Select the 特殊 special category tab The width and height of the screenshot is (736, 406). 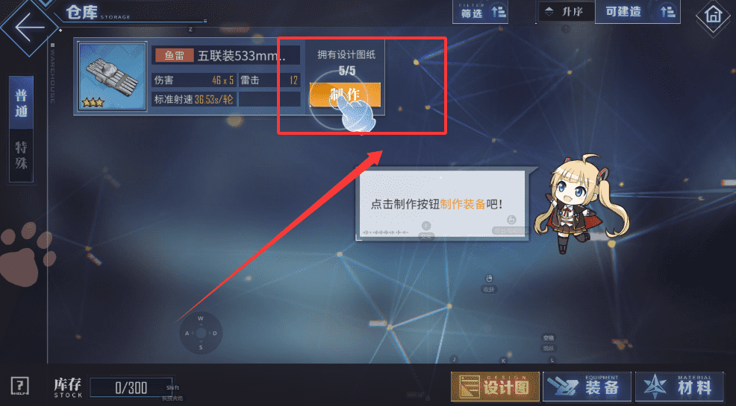click(21, 156)
